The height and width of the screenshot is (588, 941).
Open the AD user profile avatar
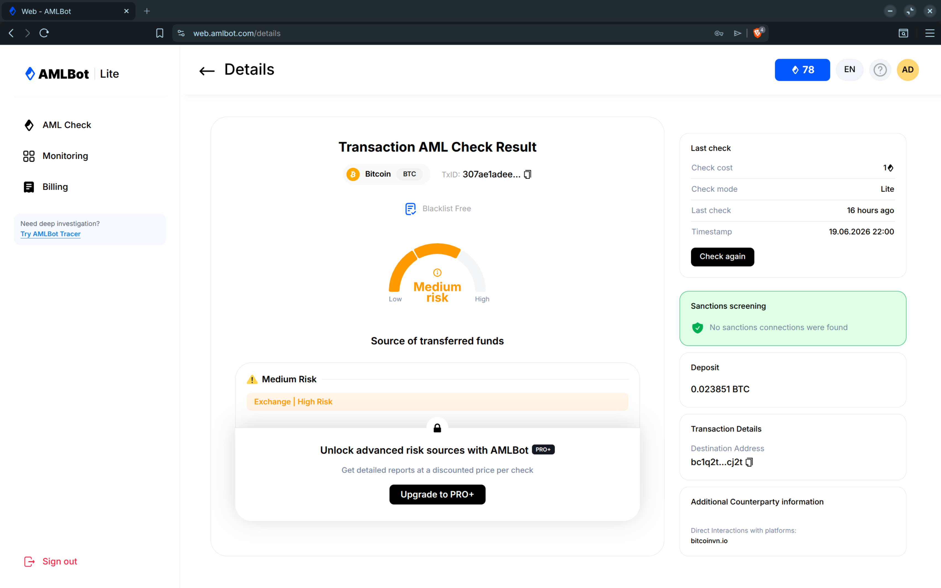[908, 70]
